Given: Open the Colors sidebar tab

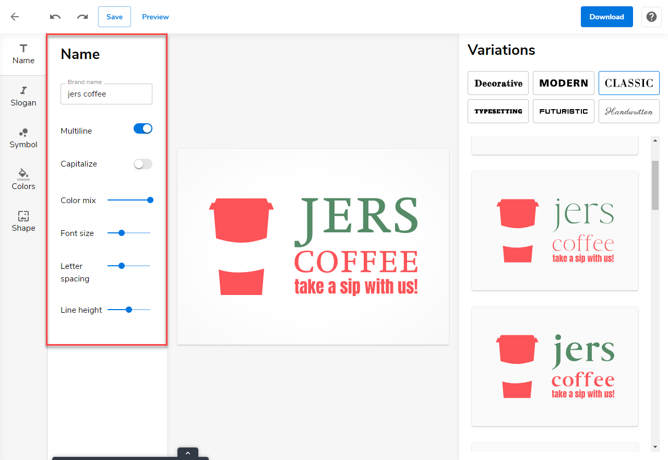Looking at the screenshot, I should [x=23, y=180].
